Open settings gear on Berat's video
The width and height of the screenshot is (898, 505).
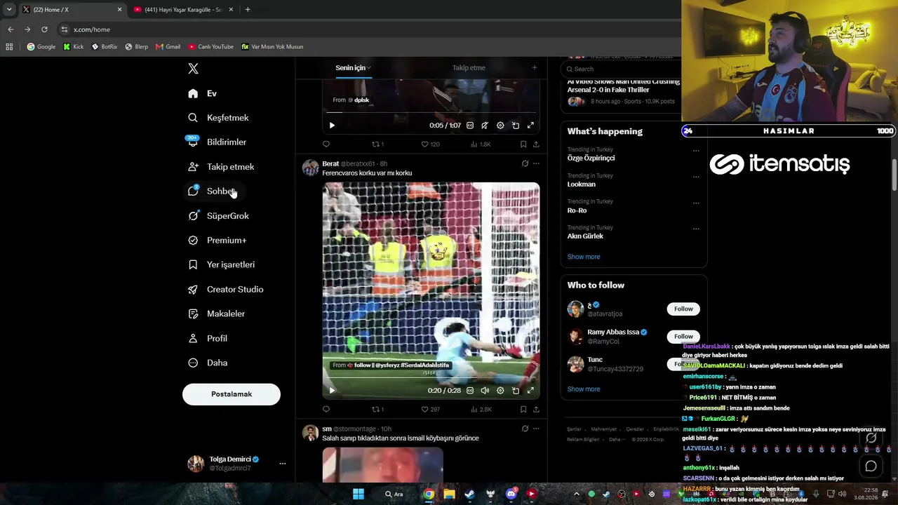tap(500, 390)
